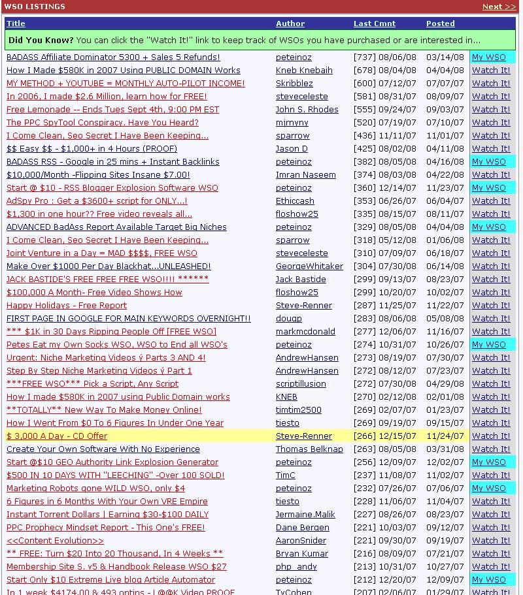
Task: Click author name scriptillusion
Action: coord(301,384)
